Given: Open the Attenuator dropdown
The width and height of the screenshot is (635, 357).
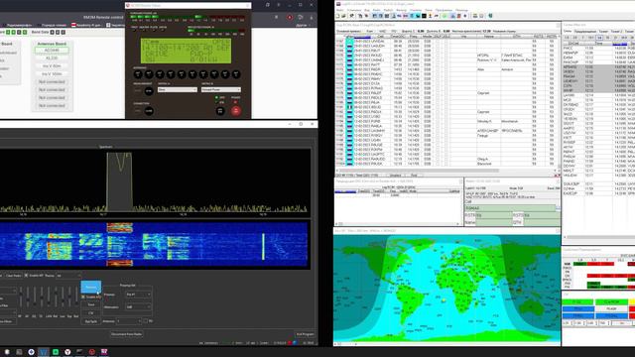Looking at the screenshot, I should (x=138, y=307).
